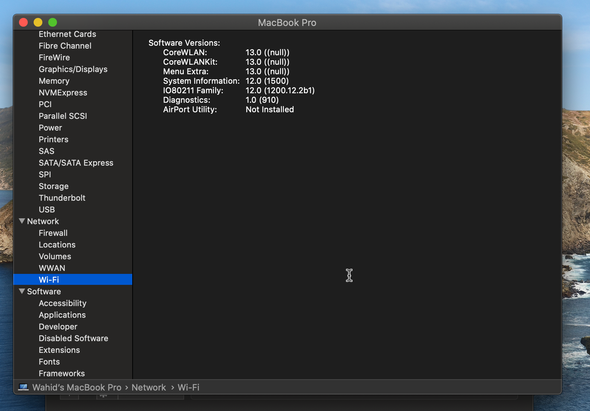590x411 pixels.
Task: Click Network in the path bar
Action: (x=149, y=387)
